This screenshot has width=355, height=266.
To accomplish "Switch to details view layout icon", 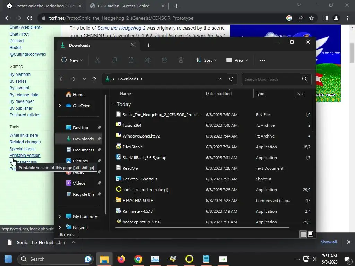I will [x=303, y=234].
